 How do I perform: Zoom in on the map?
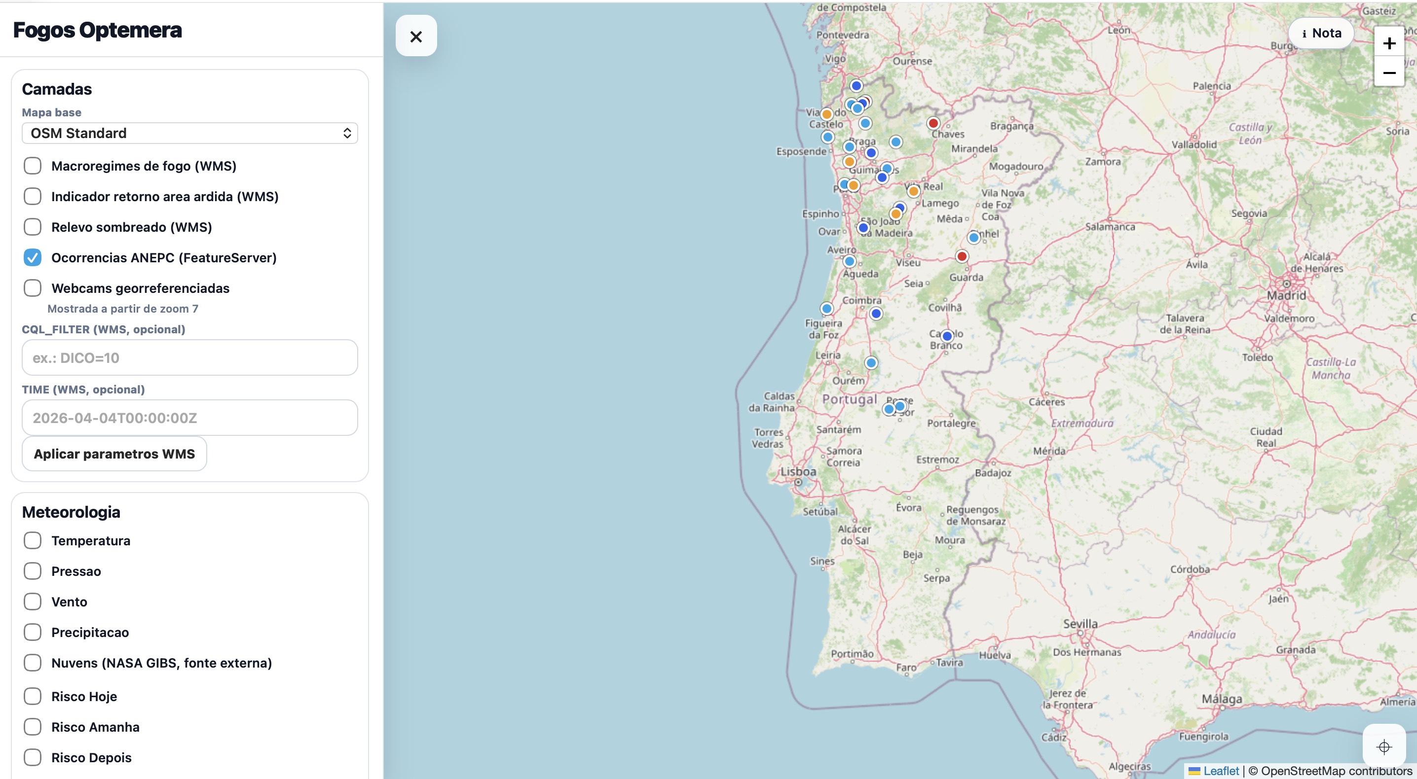pyautogui.click(x=1389, y=43)
